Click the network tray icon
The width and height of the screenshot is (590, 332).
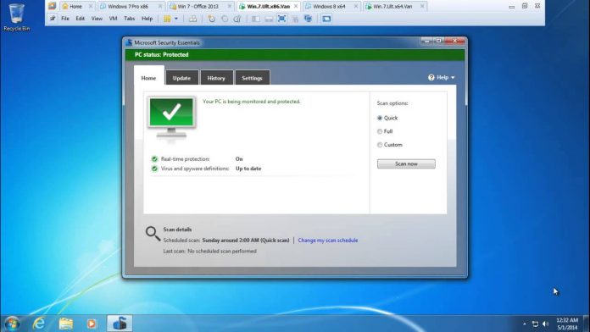pos(535,324)
